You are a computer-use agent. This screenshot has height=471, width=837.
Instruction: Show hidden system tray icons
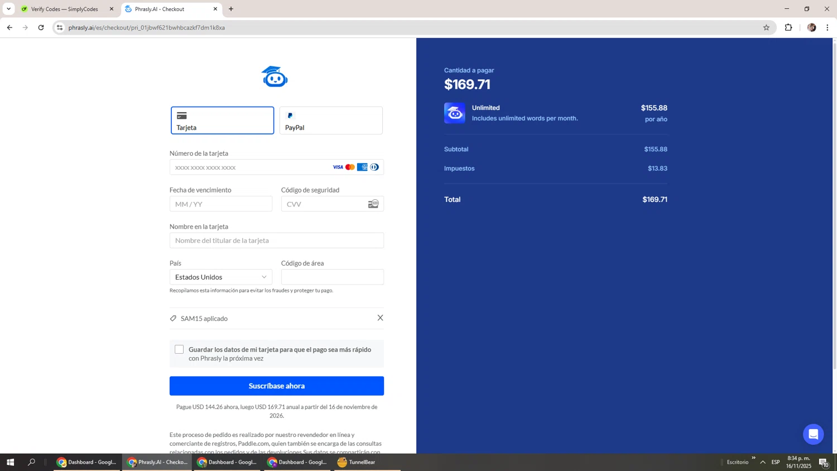763,462
